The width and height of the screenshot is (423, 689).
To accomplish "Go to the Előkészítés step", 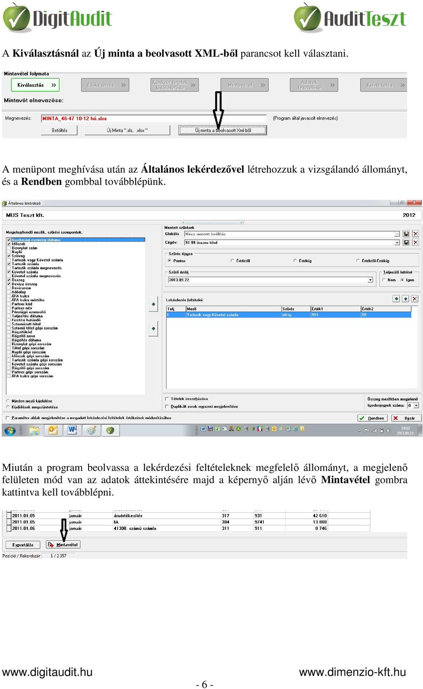I will (x=105, y=85).
